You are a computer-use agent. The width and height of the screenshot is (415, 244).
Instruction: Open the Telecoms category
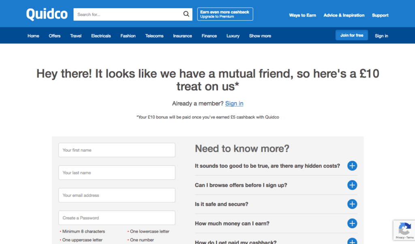click(154, 36)
